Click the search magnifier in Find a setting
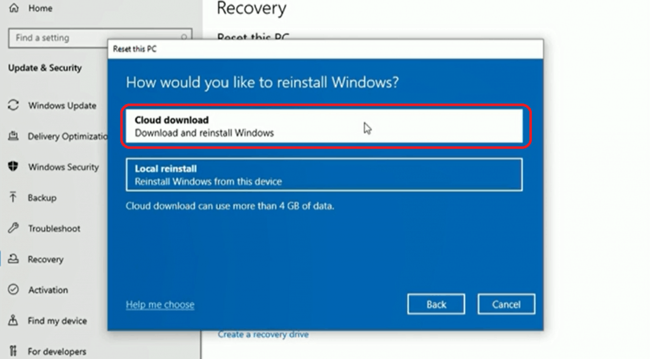650x359 pixels. pyautogui.click(x=183, y=37)
